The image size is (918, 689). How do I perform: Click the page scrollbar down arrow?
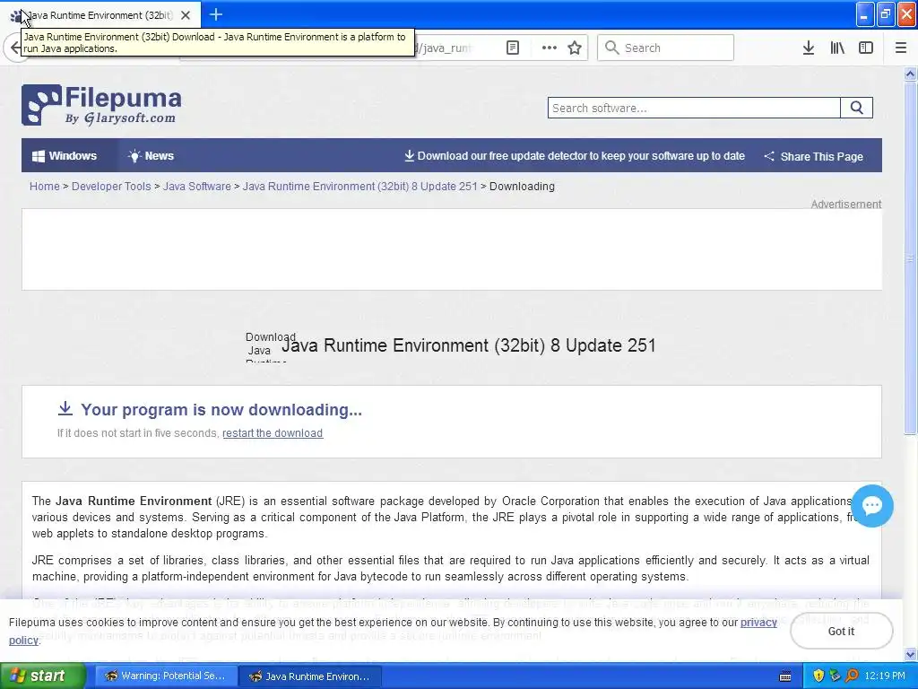(910, 654)
